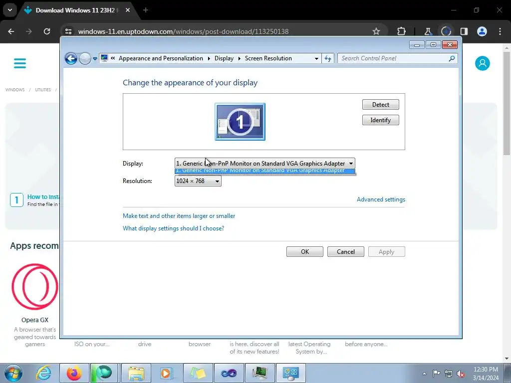Click the Detect button
This screenshot has width=511, height=383.
(x=381, y=105)
